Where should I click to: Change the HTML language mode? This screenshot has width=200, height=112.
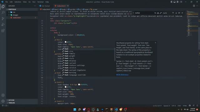point(185,106)
